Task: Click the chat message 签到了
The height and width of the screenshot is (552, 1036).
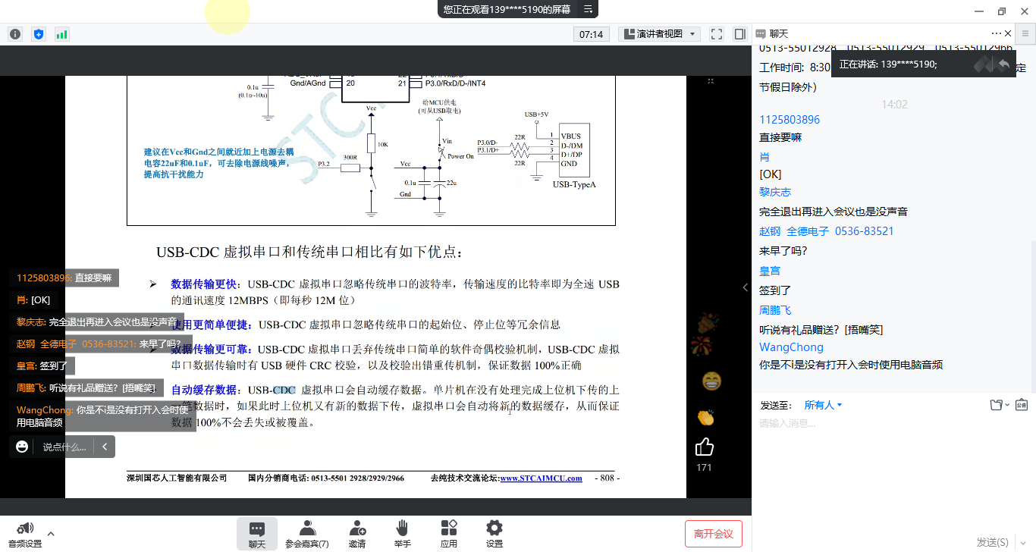Action: point(775,290)
